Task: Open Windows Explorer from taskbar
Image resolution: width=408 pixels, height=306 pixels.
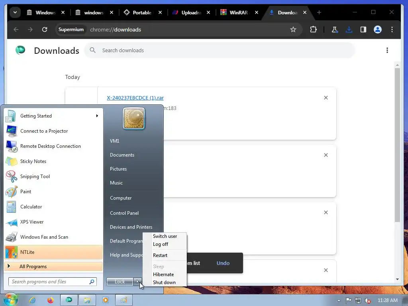Action: pyautogui.click(x=87, y=300)
